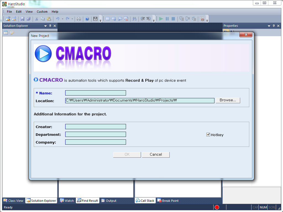
Task: Click the project Name input field
Action: pos(96,93)
